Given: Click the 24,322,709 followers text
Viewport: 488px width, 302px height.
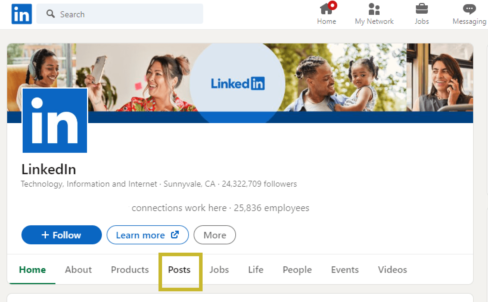Looking at the screenshot, I should (x=259, y=184).
